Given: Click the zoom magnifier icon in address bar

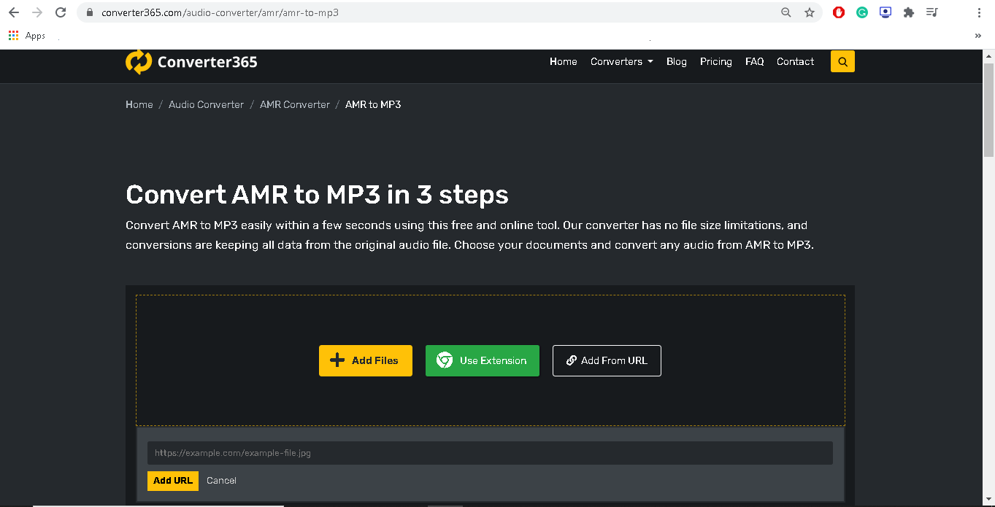Looking at the screenshot, I should pyautogui.click(x=786, y=12).
